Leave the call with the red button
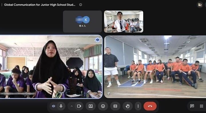Viewport: 206px width, 113px height. pos(150,106)
